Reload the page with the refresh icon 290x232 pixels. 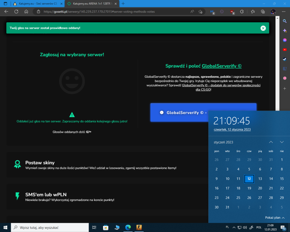coord(16,12)
